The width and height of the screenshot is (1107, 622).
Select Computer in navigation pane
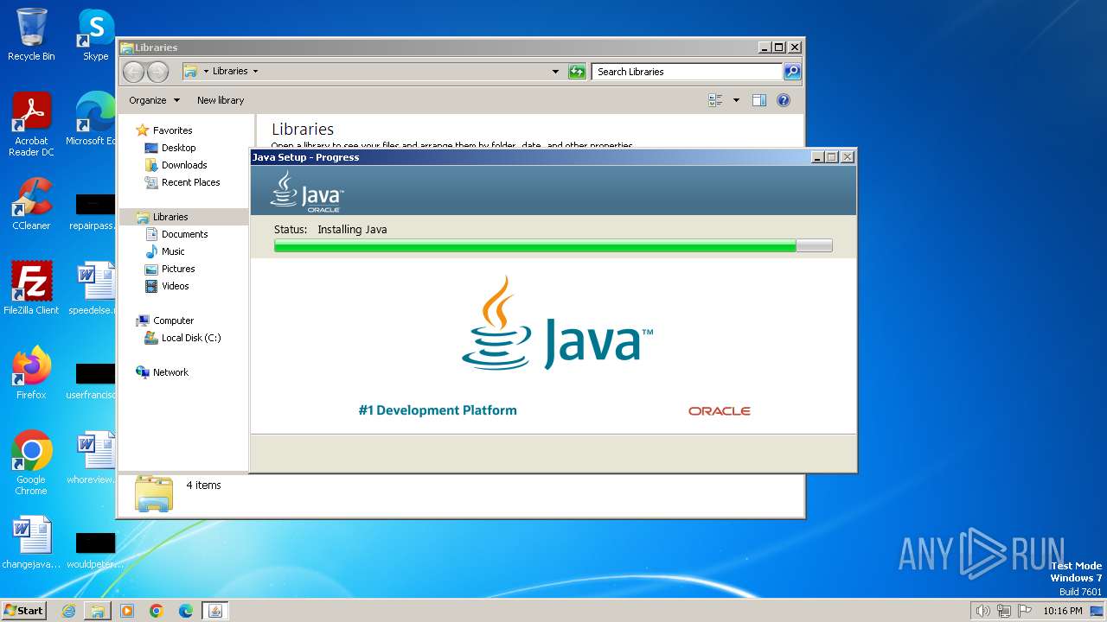tap(173, 321)
